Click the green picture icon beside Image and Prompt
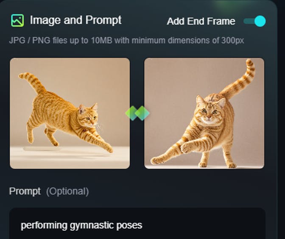This screenshot has height=239, width=285. 17,20
